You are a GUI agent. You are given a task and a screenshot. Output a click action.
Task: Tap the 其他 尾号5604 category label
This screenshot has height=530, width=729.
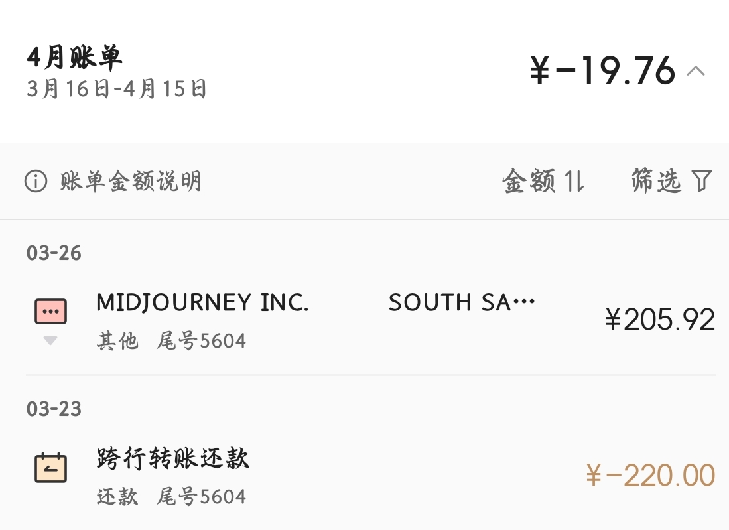pos(171,341)
